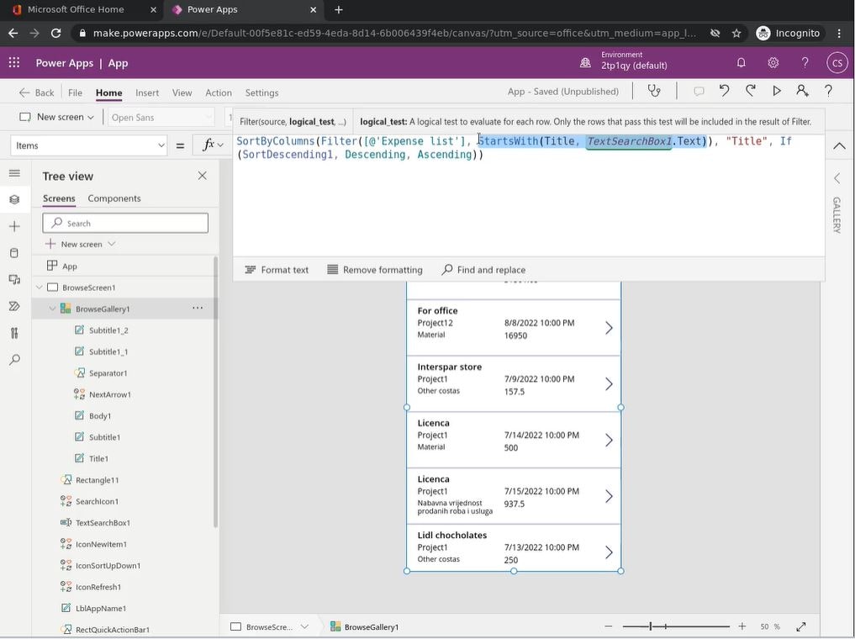Switch to the View tab
This screenshot has width=855, height=639.
pos(182,92)
